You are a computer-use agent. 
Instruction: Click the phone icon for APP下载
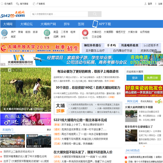pos(95,24)
